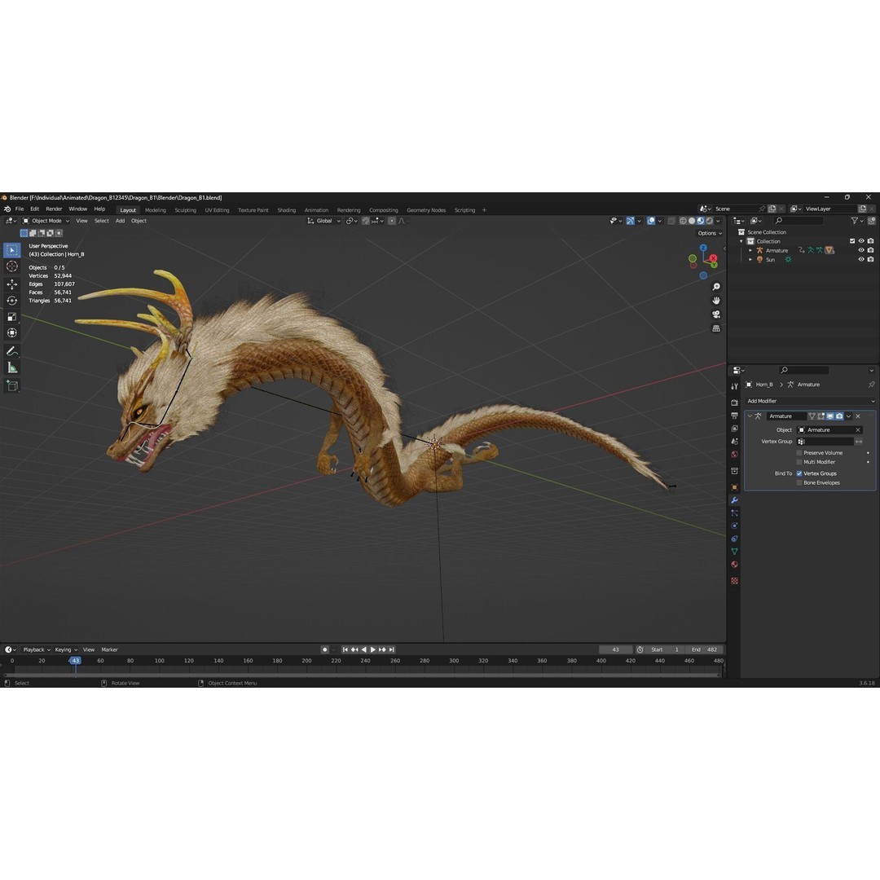Open the Scene properties tab
Screen dimensions: 880x880
(x=735, y=441)
